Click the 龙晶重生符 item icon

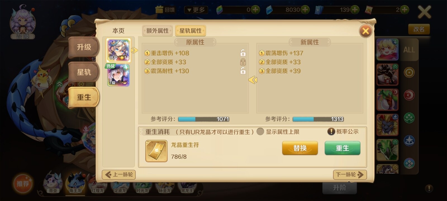156,151
